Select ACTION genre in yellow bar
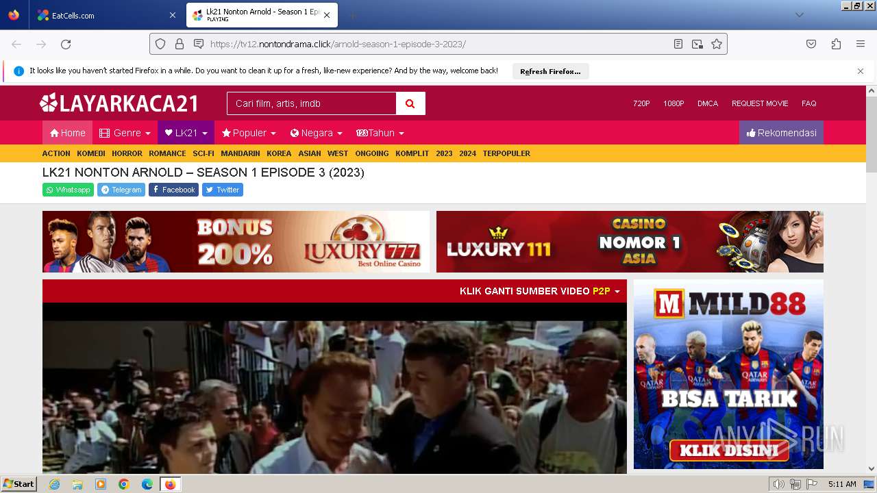Image resolution: width=877 pixels, height=493 pixels. pyautogui.click(x=56, y=153)
